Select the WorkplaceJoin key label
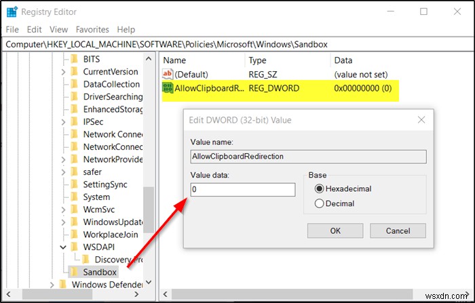Screen dimensions: 475x303 [110, 235]
